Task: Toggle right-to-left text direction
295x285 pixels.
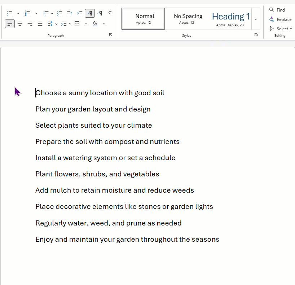Action: [x=100, y=13]
